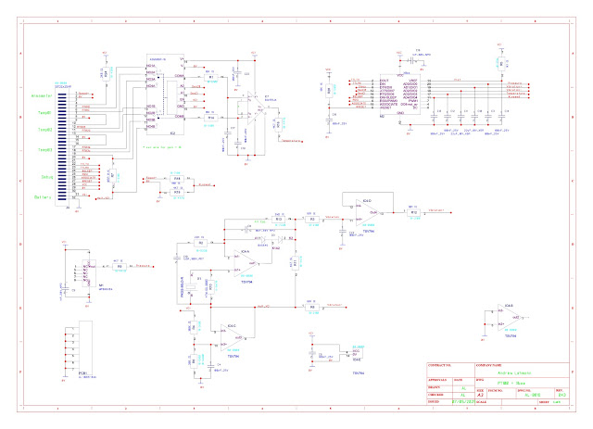
Task: Select the green Anemometer connector label
Action: pyautogui.click(x=42, y=96)
